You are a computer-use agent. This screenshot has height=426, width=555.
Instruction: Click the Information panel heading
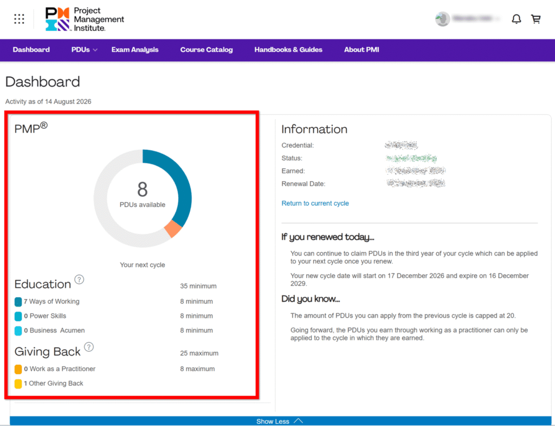(x=314, y=129)
